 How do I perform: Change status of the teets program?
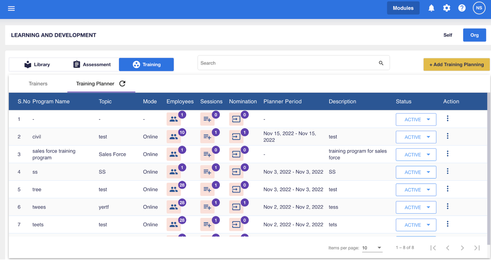(416, 225)
